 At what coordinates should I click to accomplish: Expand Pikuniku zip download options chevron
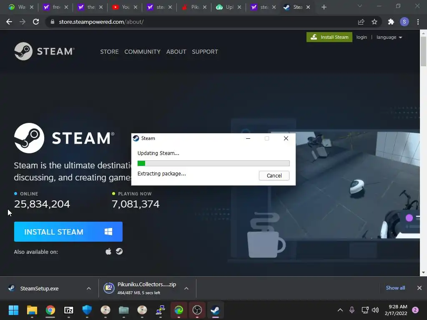[186, 288]
